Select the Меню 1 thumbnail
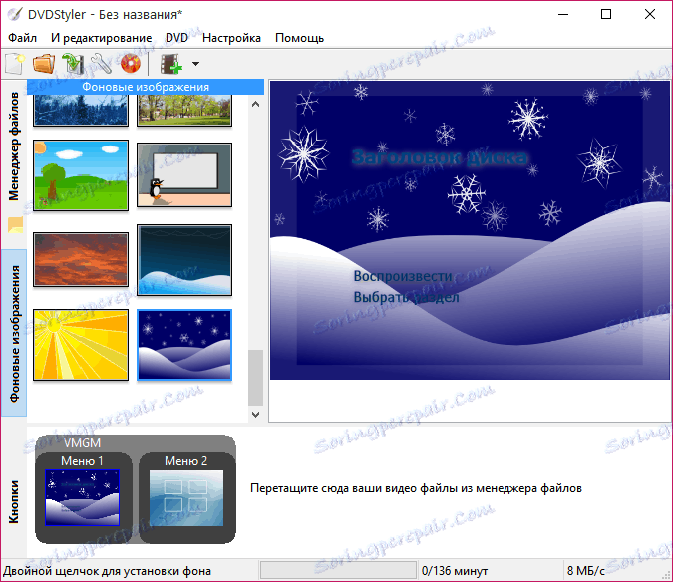 click(83, 497)
